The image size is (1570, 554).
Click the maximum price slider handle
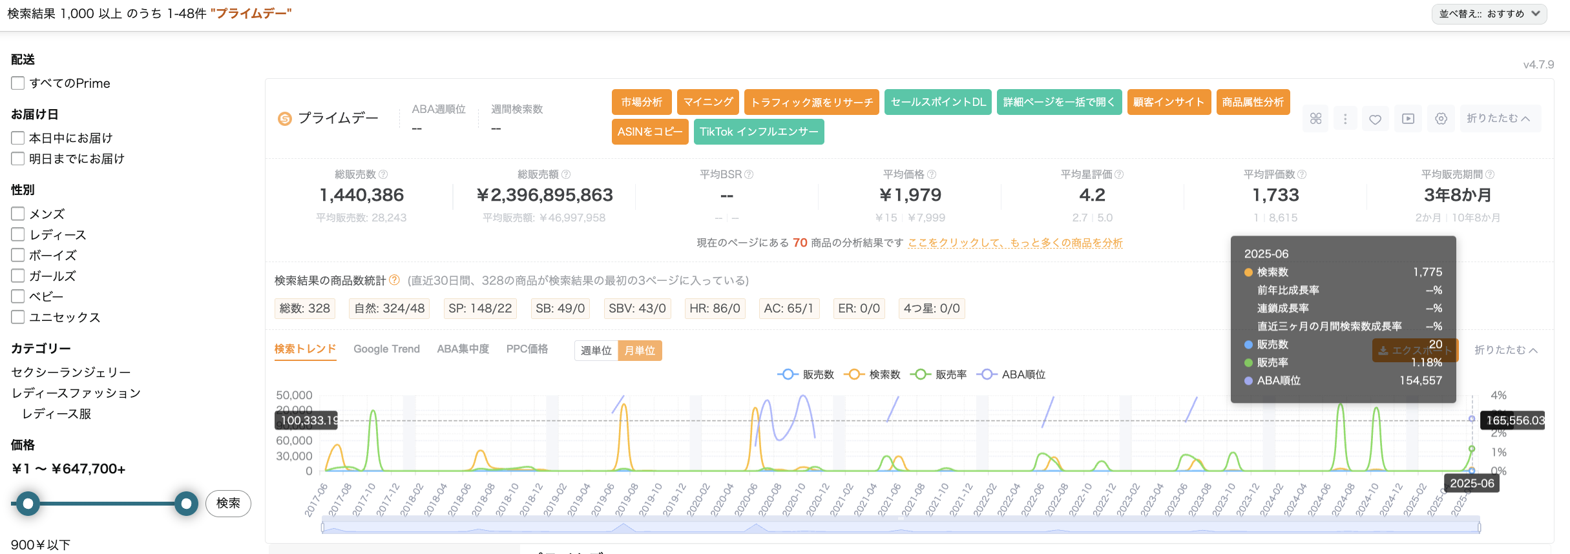(186, 503)
